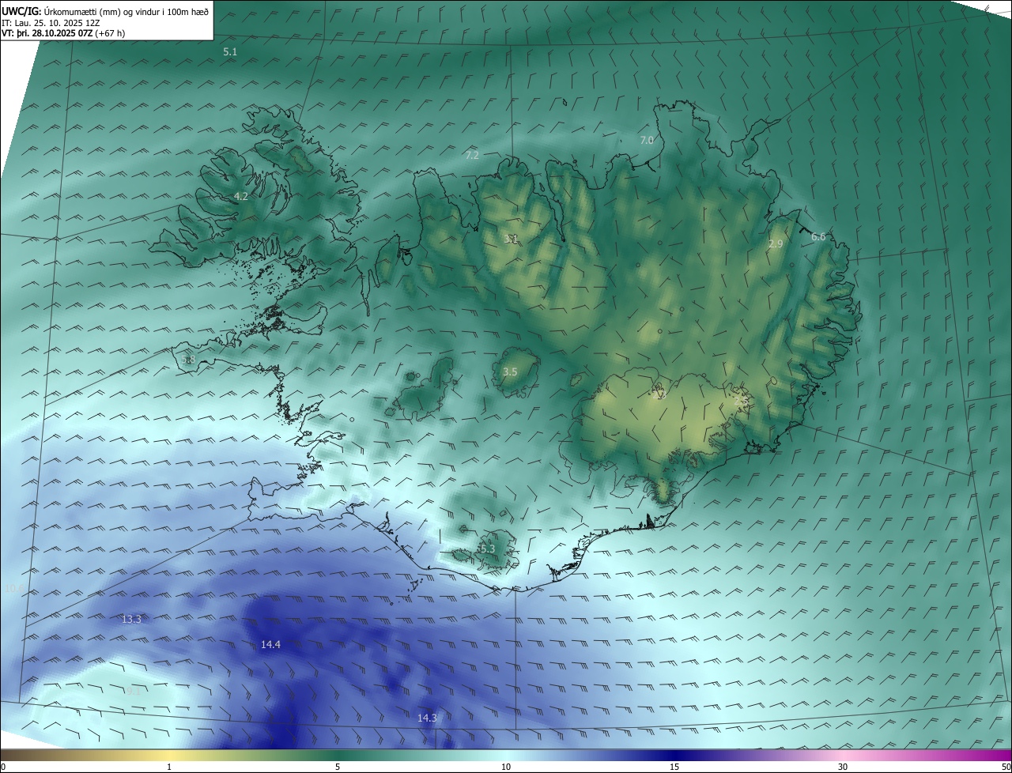Viewport: 1012px width, 773px height.
Task: Click the 10 tick label on the color scale
Action: coord(506,767)
